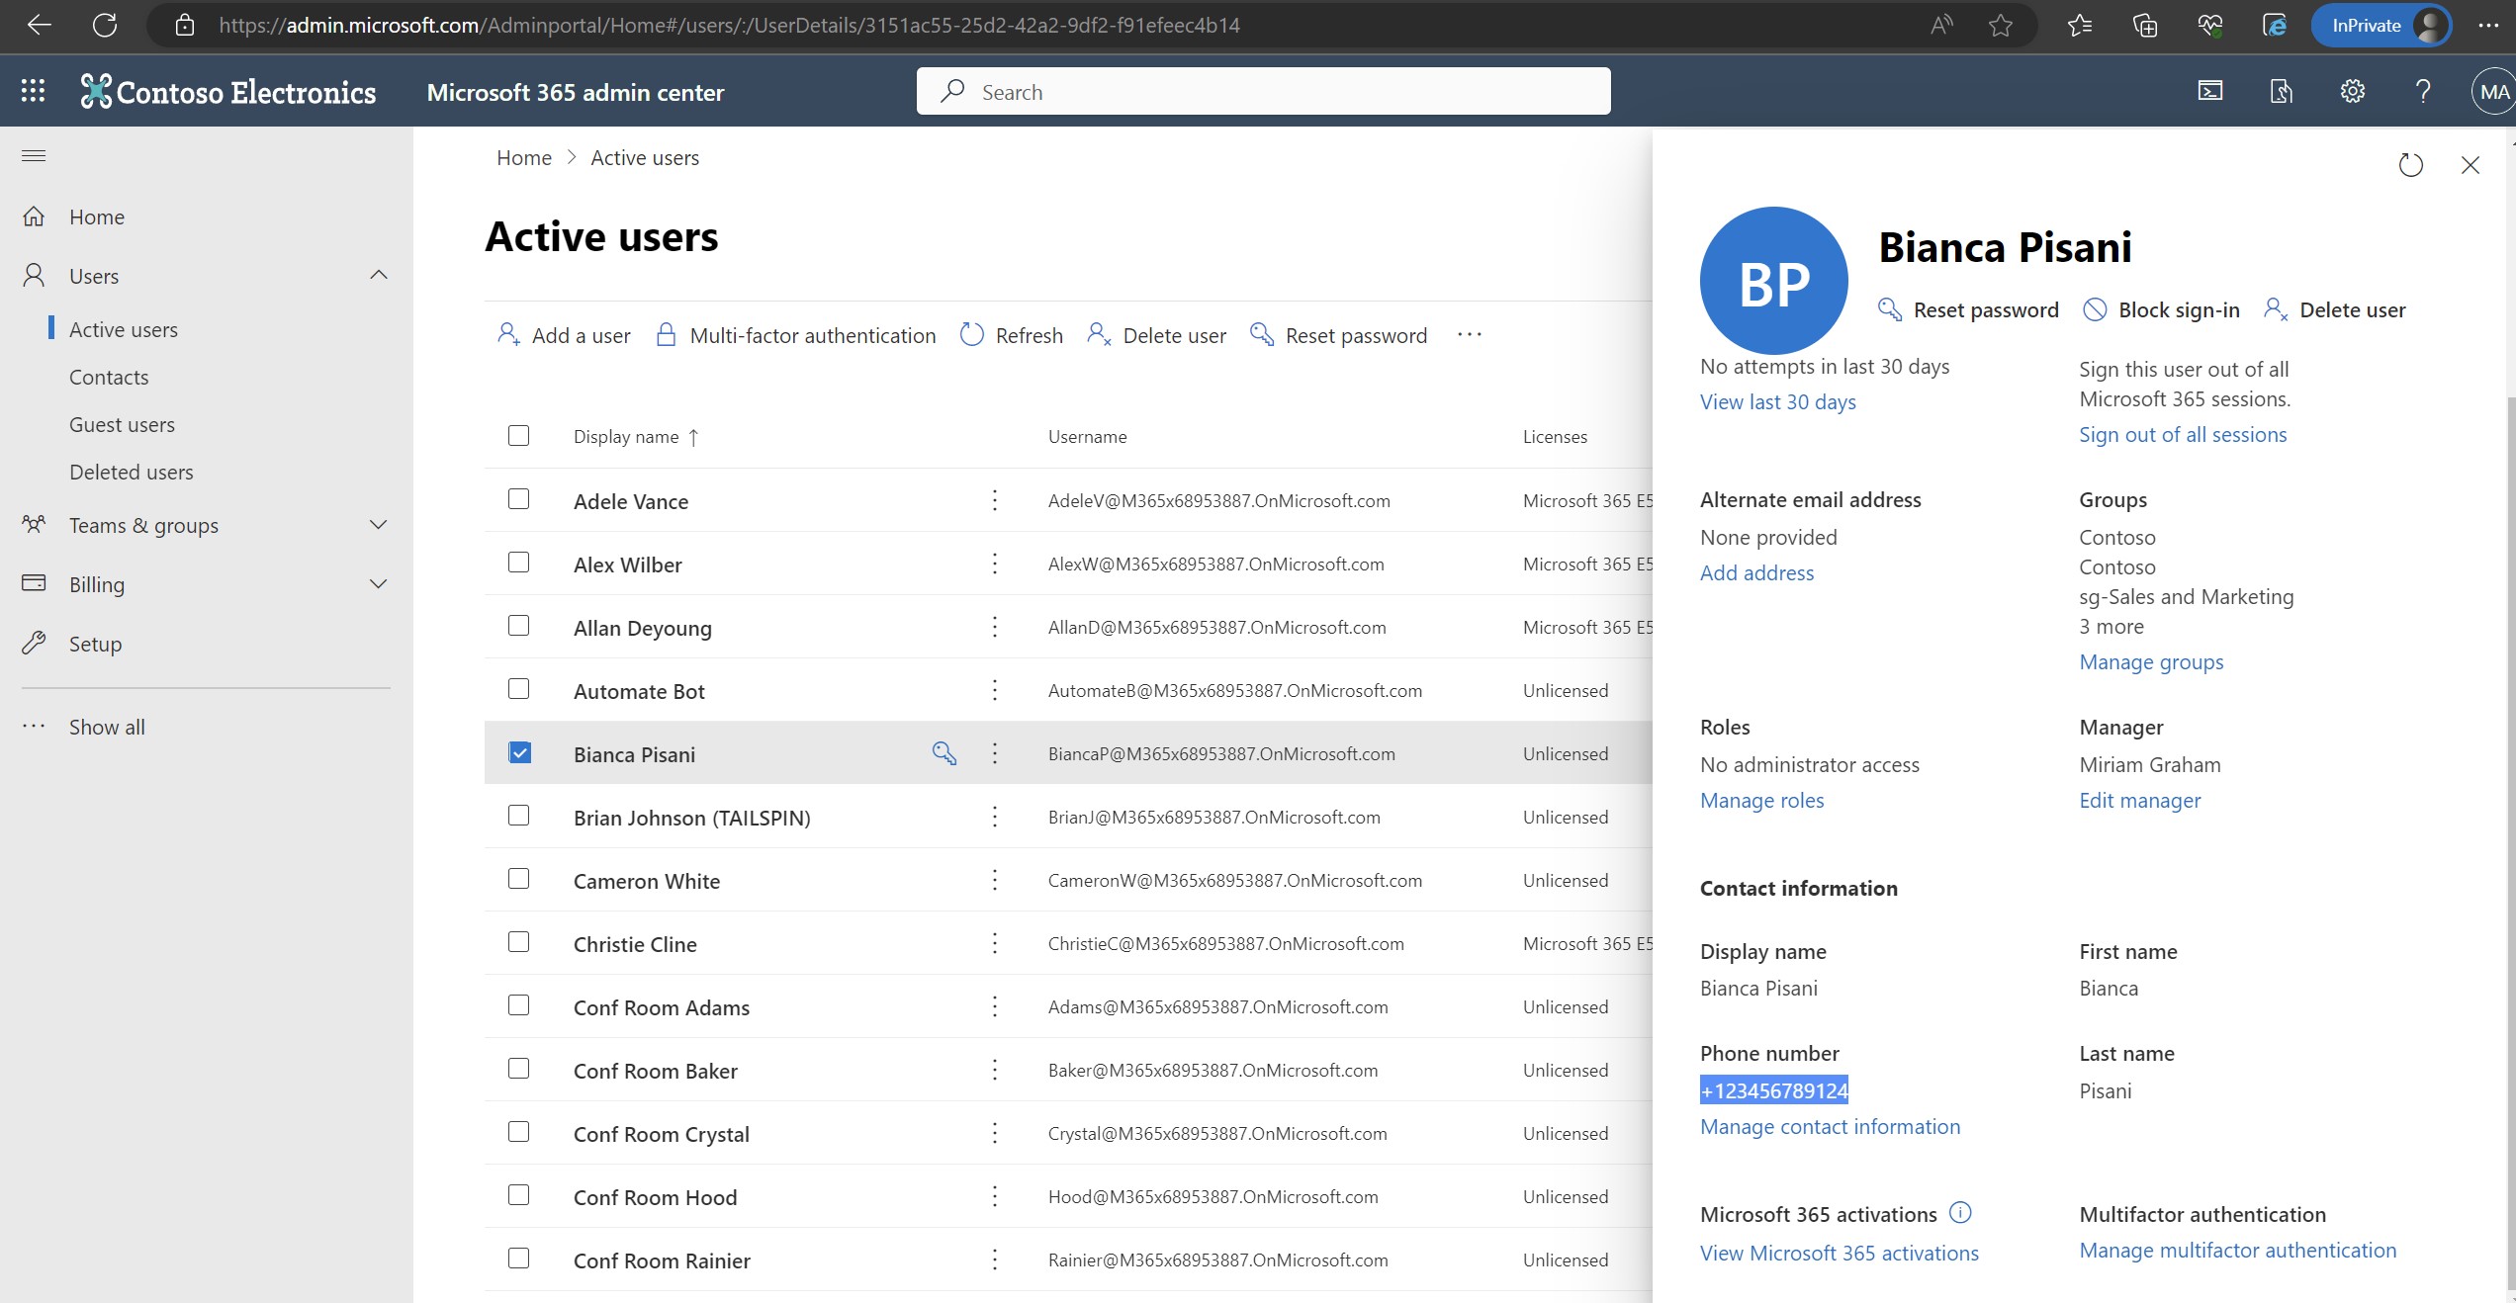Open more actions for Cameron White
Image resolution: width=2516 pixels, height=1303 pixels.
point(995,880)
